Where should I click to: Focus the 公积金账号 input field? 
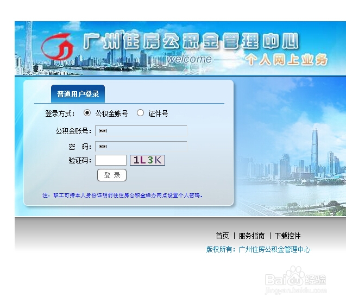coord(141,131)
